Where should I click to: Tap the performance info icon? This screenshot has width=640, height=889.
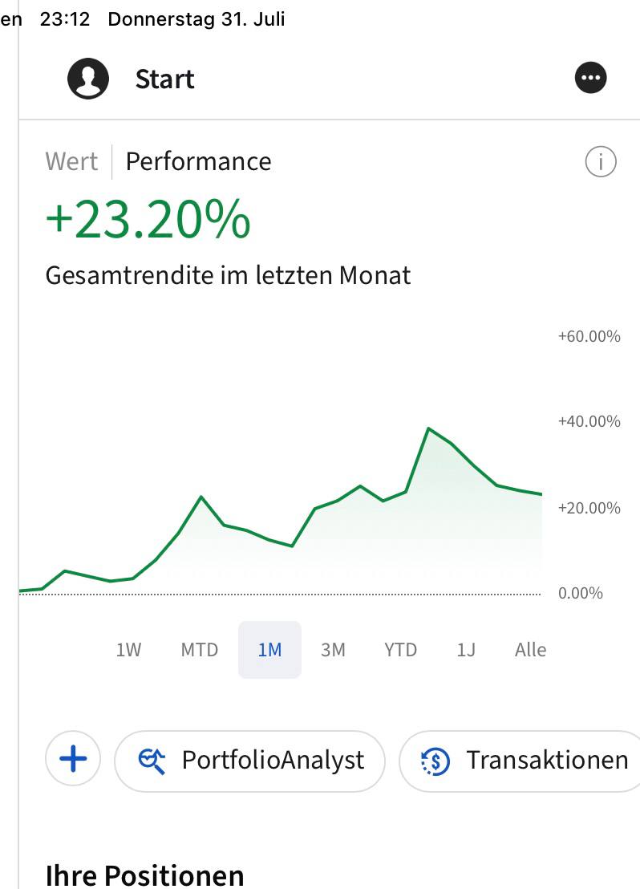coord(601,162)
